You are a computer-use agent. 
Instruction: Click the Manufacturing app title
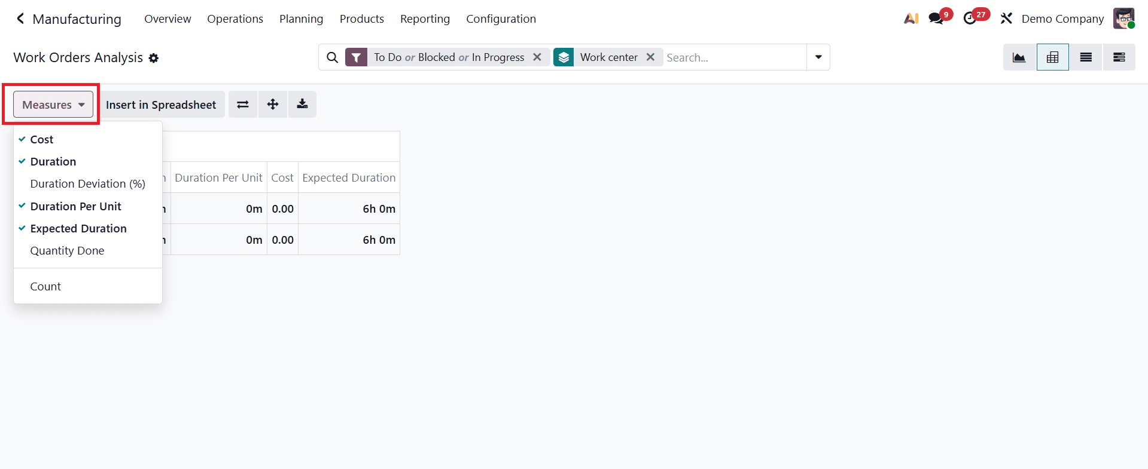coord(77,19)
